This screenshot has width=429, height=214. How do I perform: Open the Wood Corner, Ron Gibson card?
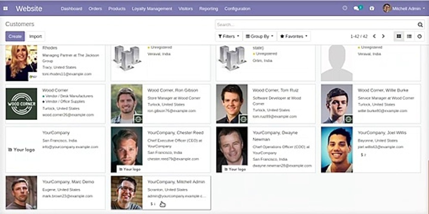(161, 104)
